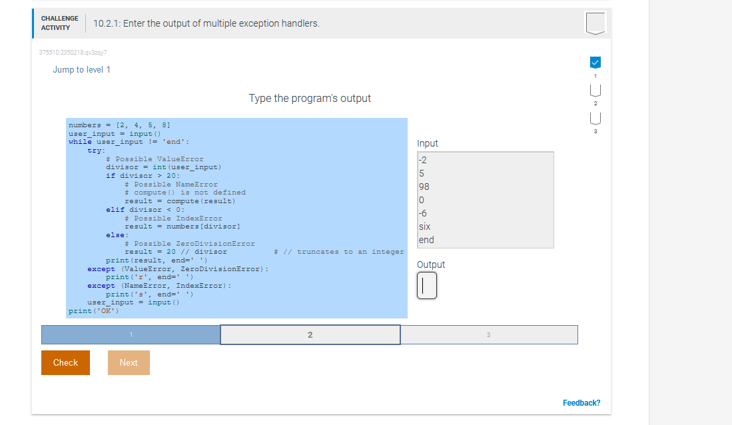Click the bookmark ribbon icon above the activity
Screen dimensions: 732x425
(x=595, y=23)
